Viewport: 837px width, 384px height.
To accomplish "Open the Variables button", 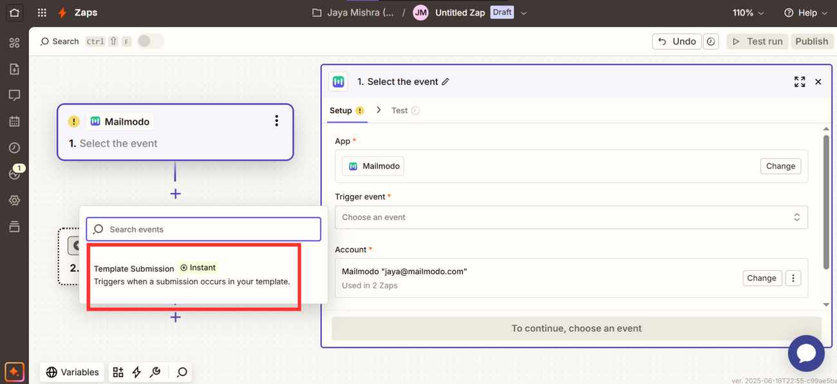I will pos(72,372).
